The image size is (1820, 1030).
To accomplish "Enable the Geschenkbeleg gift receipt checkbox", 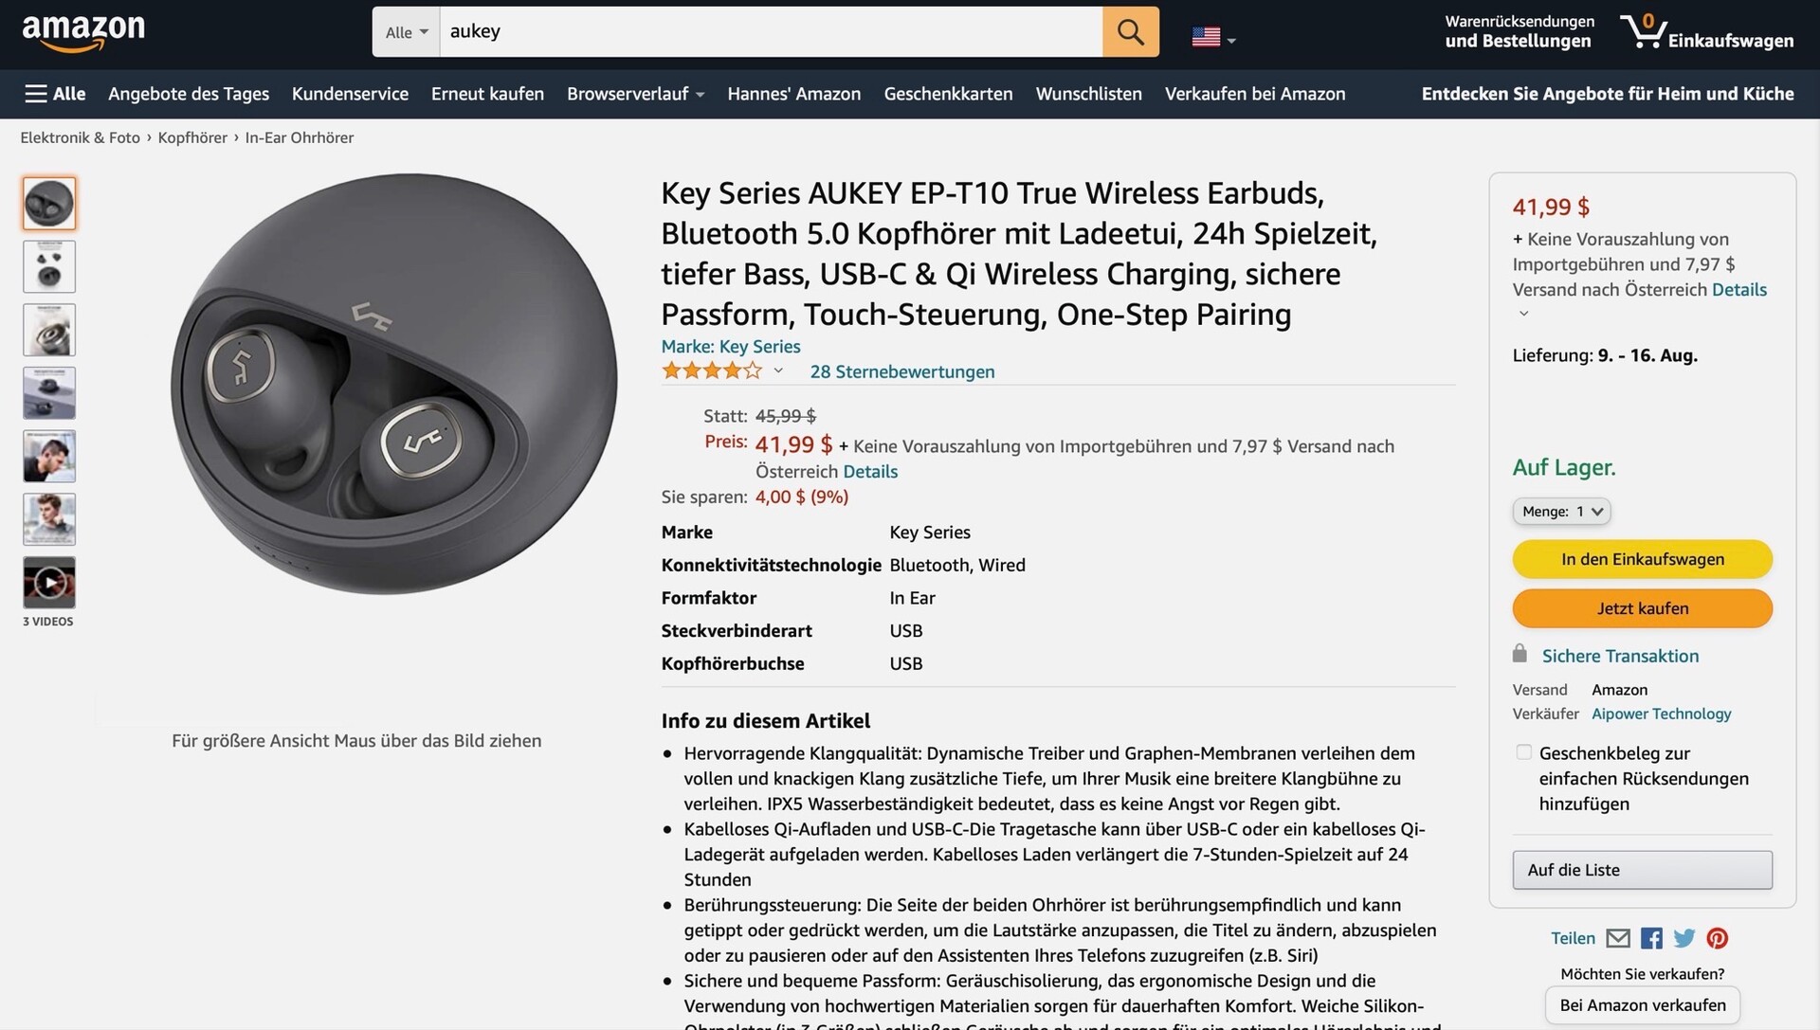I will click(x=1523, y=752).
